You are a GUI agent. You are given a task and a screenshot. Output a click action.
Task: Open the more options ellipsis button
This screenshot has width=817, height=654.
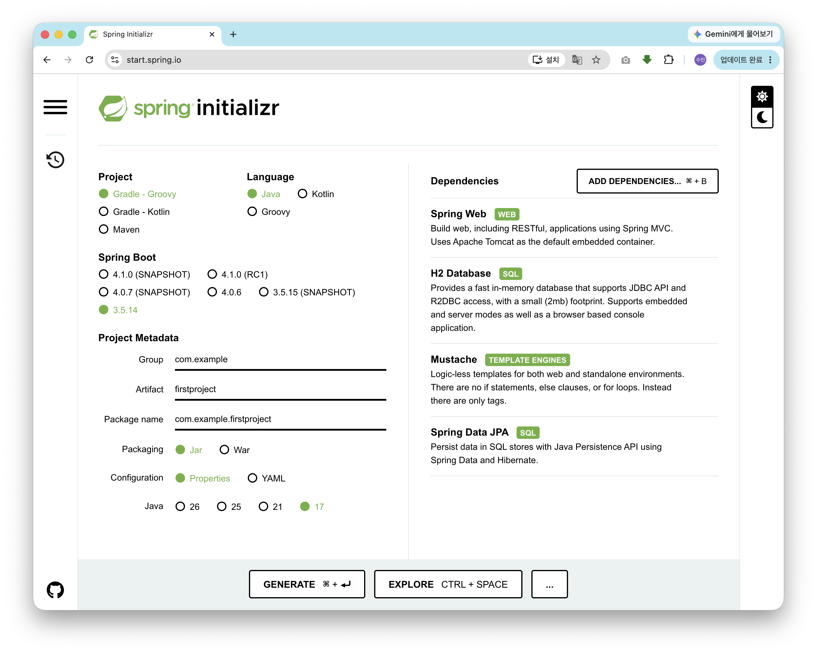click(549, 584)
